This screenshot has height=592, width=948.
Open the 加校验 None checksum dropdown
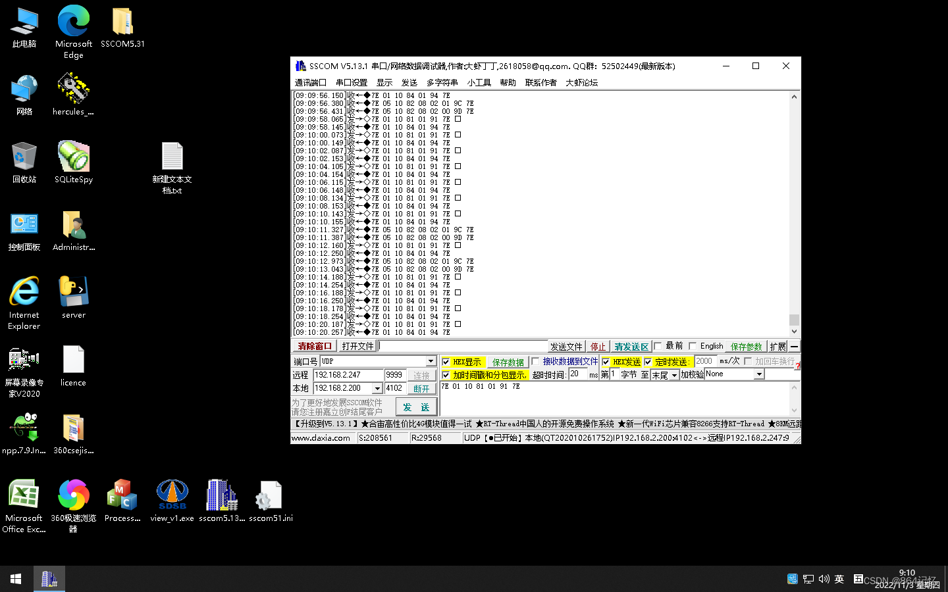(x=759, y=374)
